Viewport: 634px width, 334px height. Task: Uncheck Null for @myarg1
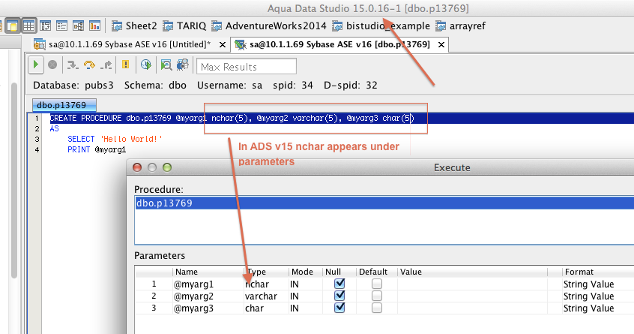[x=339, y=284]
